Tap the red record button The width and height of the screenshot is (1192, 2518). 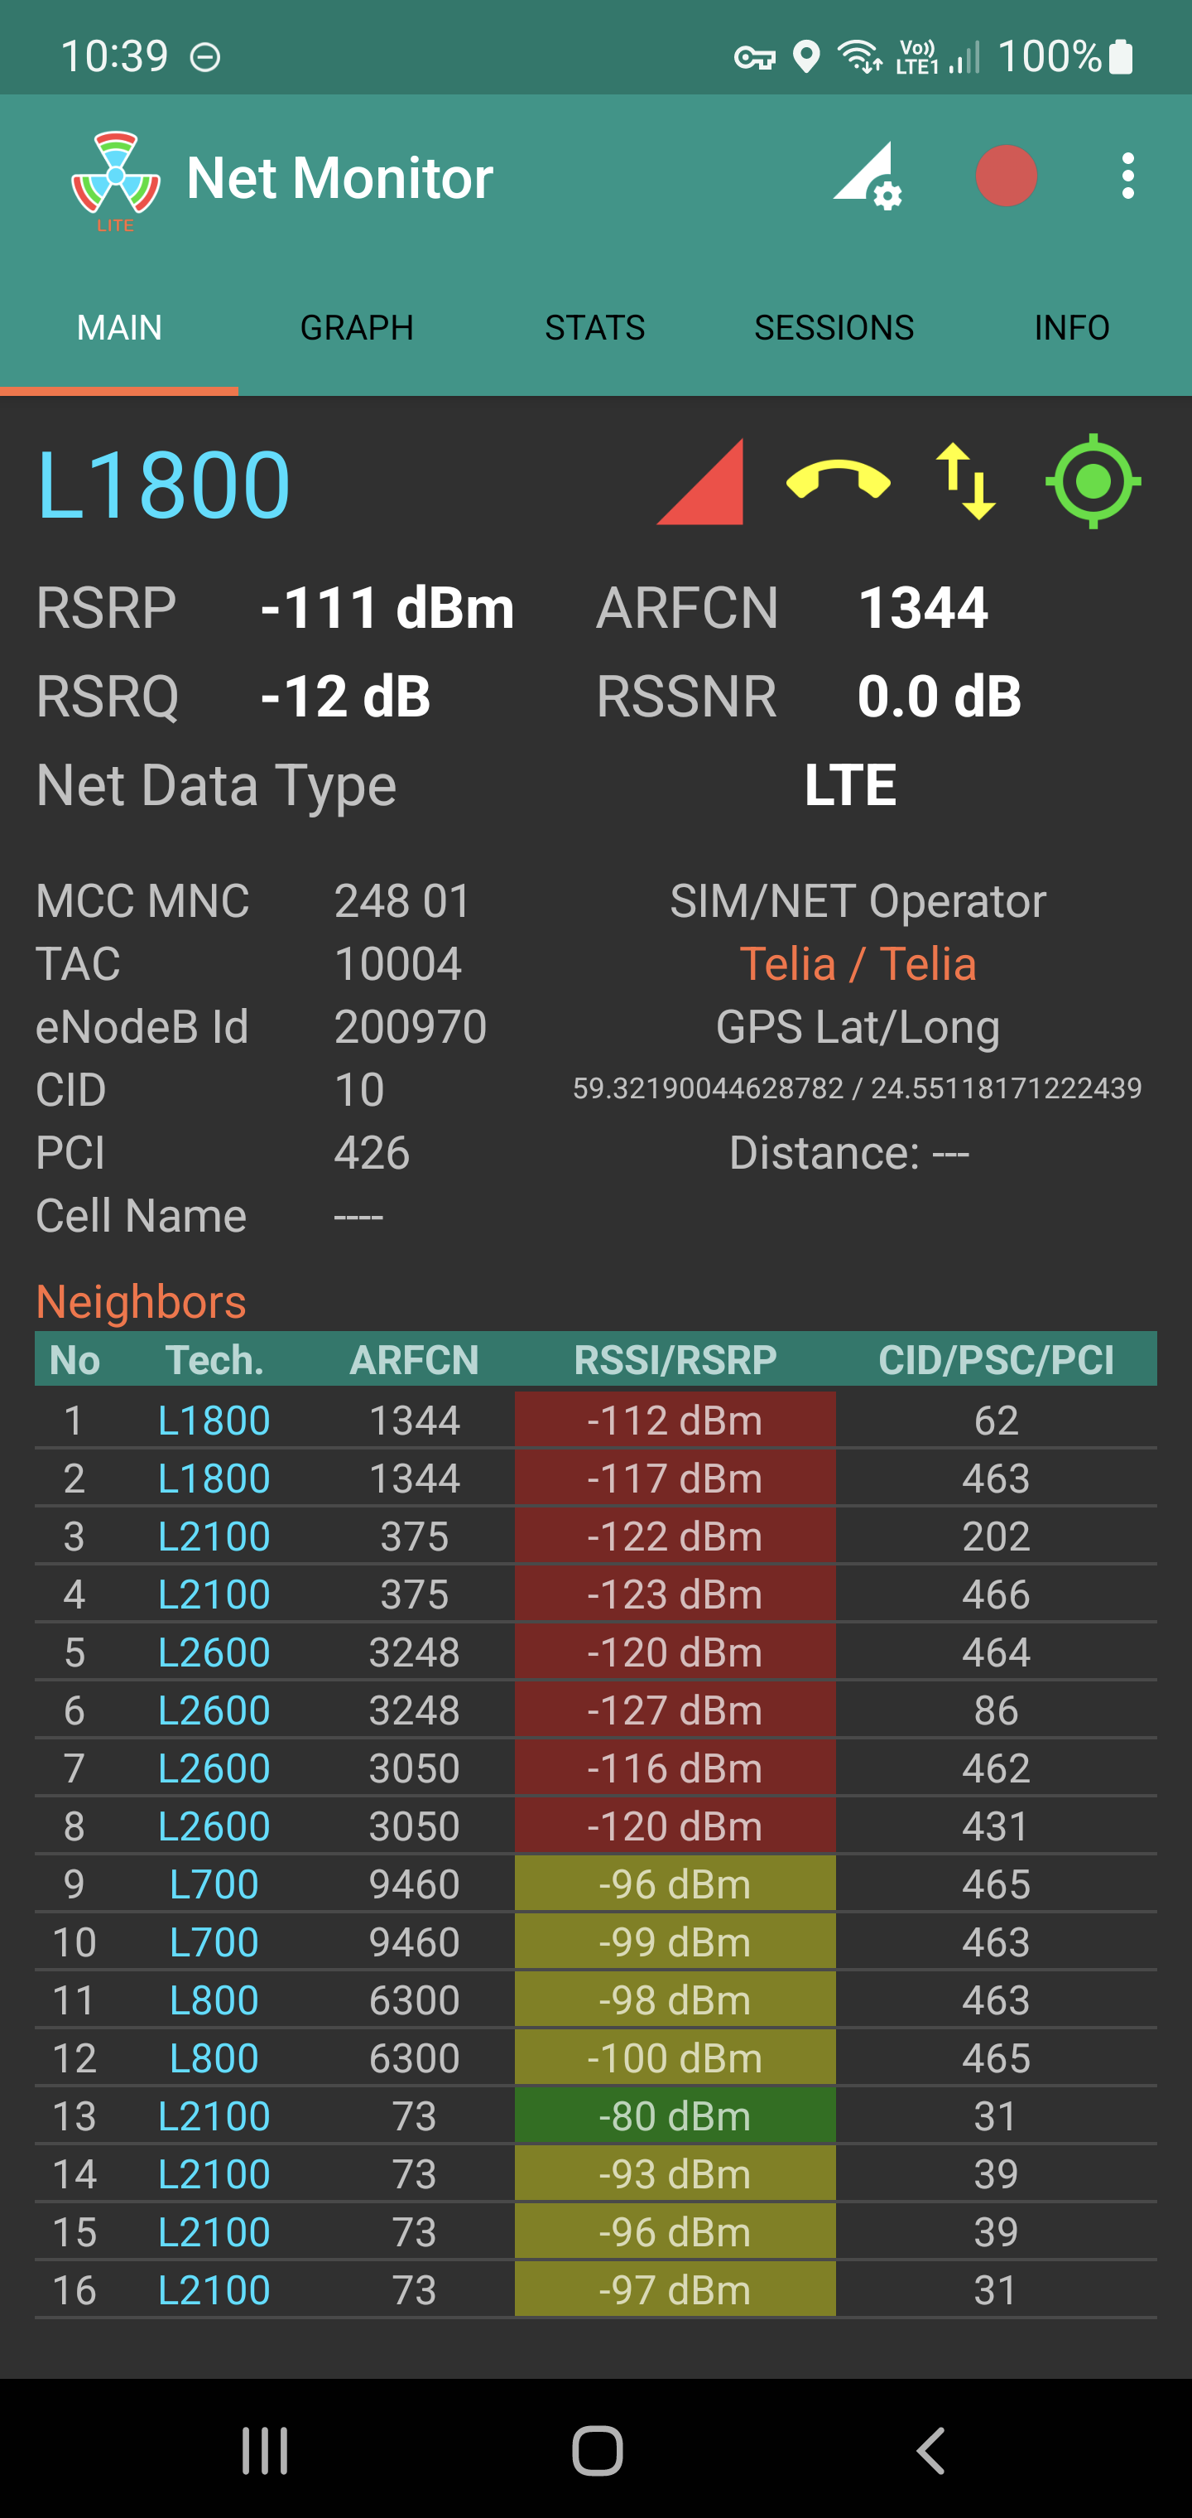[x=1006, y=177]
